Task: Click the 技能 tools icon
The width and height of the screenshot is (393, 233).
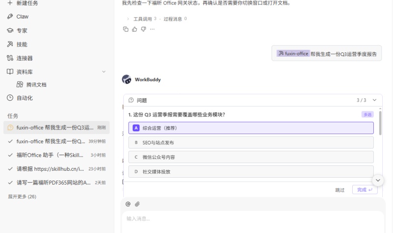Action: [x=10, y=44]
